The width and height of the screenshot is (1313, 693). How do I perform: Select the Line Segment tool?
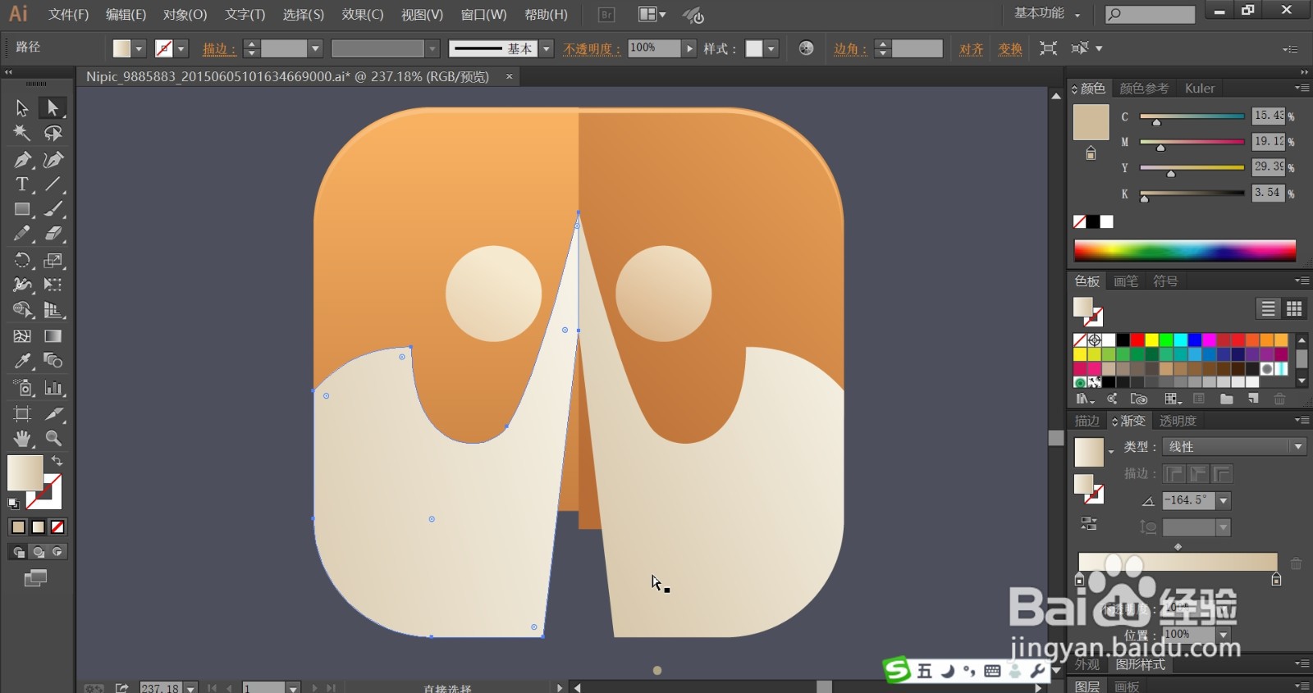point(53,184)
